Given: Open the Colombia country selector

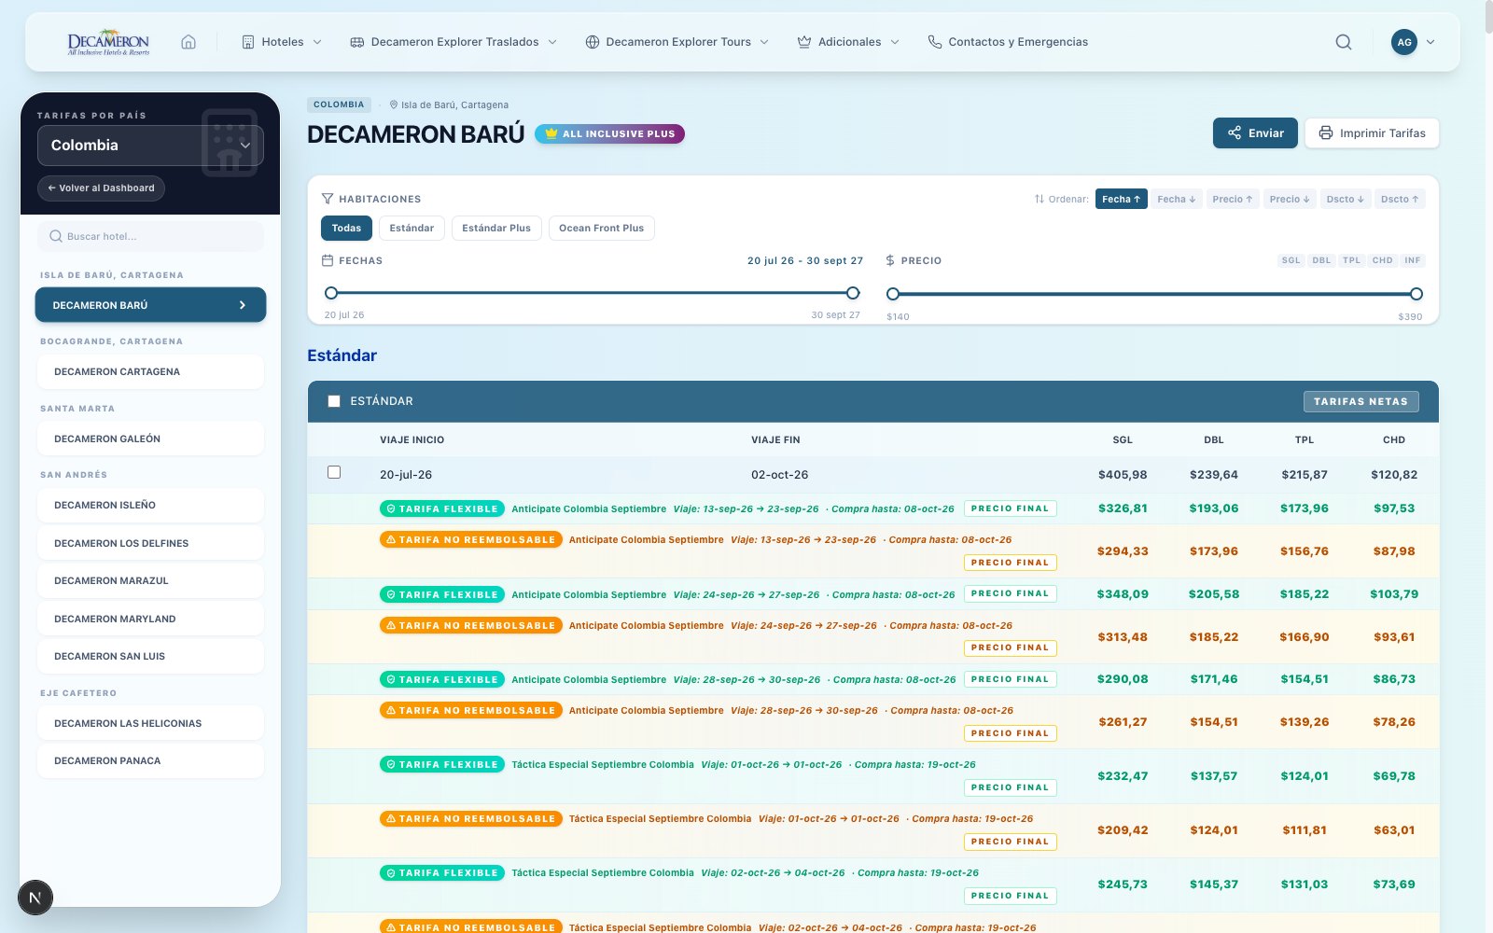Looking at the screenshot, I should tap(150, 146).
